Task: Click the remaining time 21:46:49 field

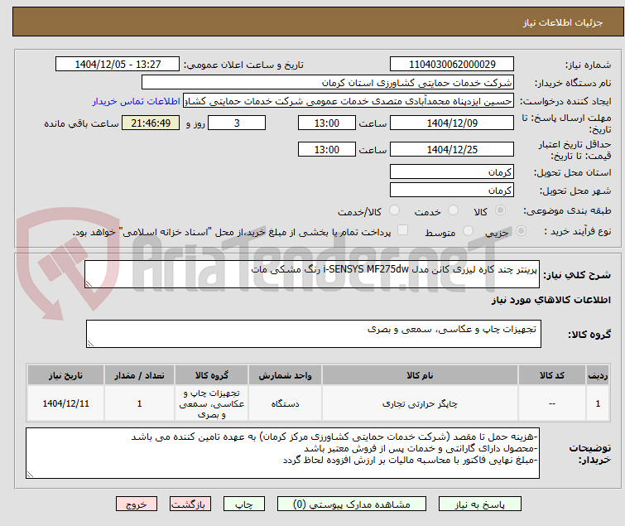Action: click(151, 123)
